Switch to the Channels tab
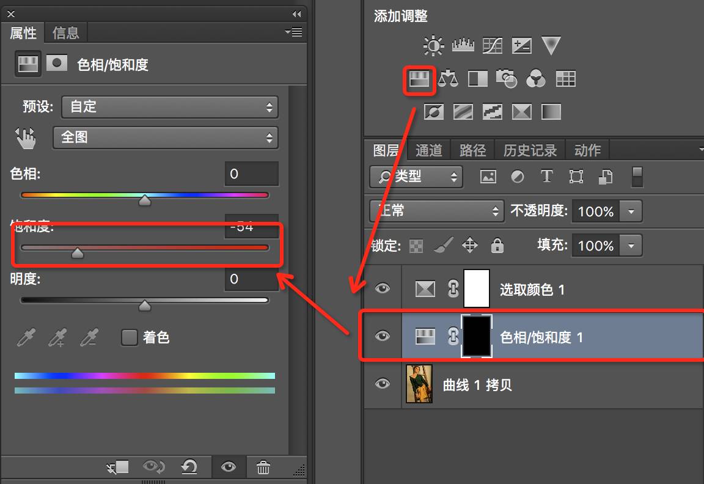 tap(429, 150)
